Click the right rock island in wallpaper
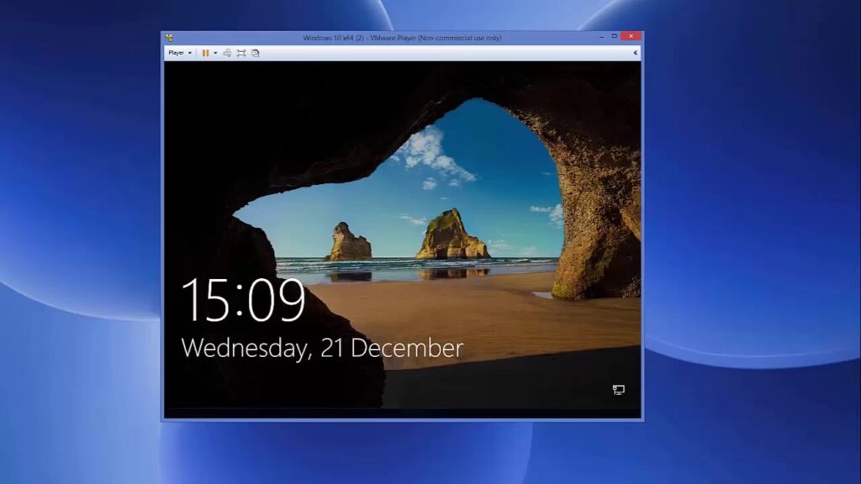 (452, 235)
